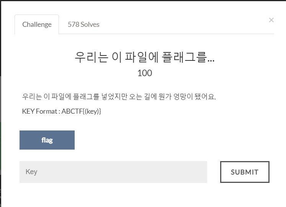Close the challenge dialog with the X icon
The image size is (286, 207).
click(271, 20)
